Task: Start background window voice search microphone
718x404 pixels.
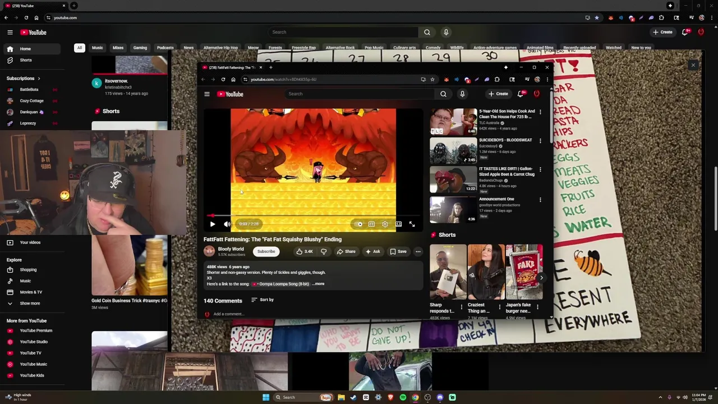Action: 446,32
